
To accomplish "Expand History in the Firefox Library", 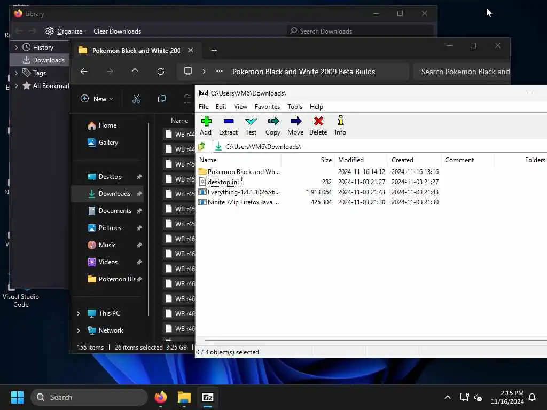I will 16,47.
